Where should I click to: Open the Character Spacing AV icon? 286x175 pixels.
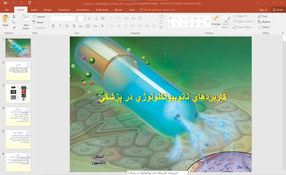tap(88, 26)
